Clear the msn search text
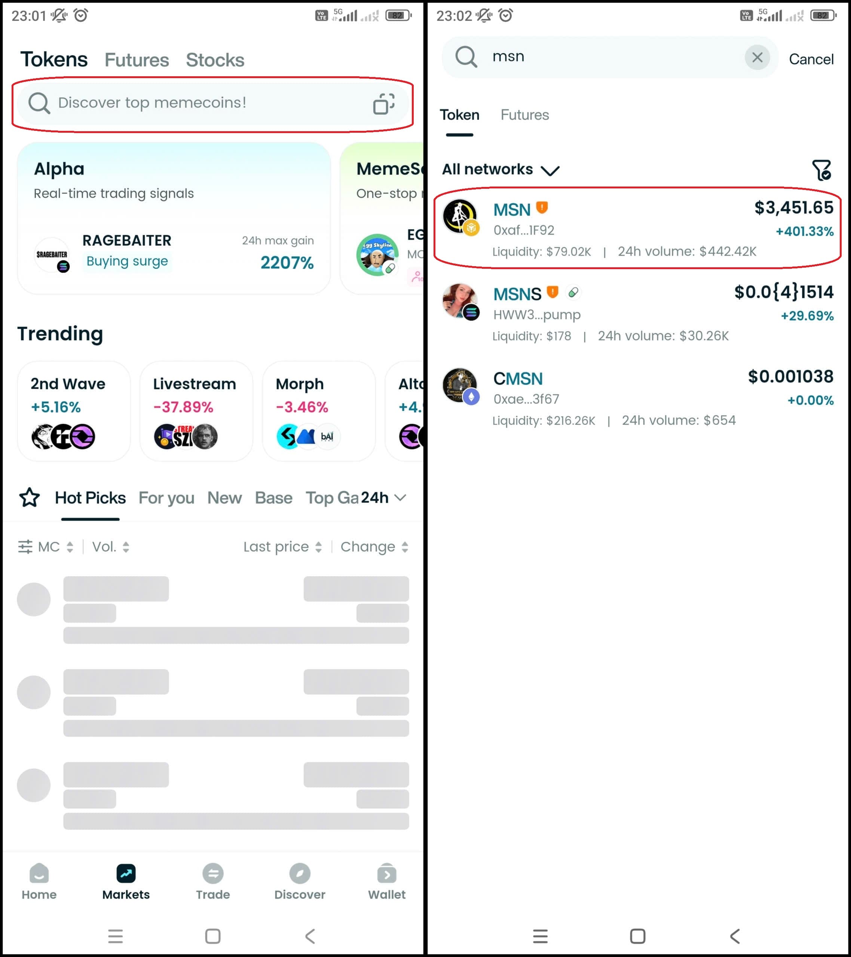Screen dimensions: 851x957 [757, 58]
